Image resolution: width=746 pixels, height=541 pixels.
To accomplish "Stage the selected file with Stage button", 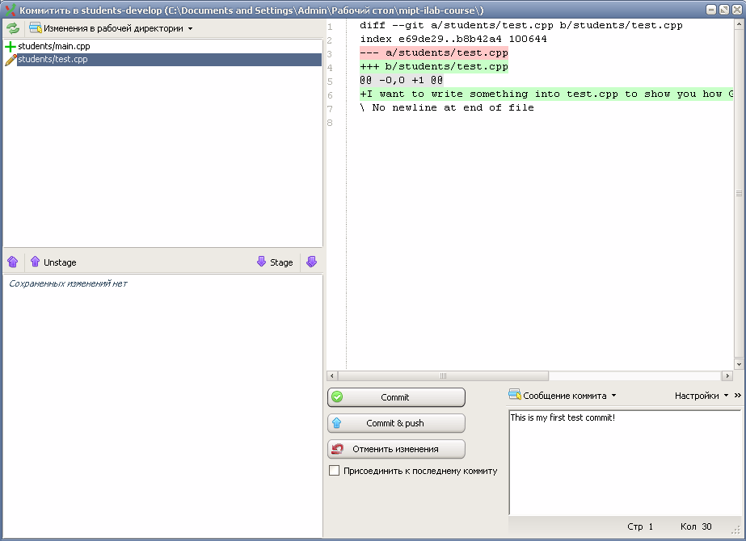I will [275, 262].
